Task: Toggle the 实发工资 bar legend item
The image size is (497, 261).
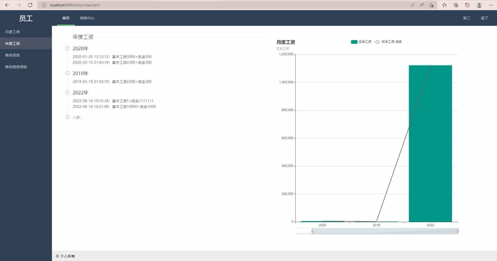Action: (x=361, y=42)
